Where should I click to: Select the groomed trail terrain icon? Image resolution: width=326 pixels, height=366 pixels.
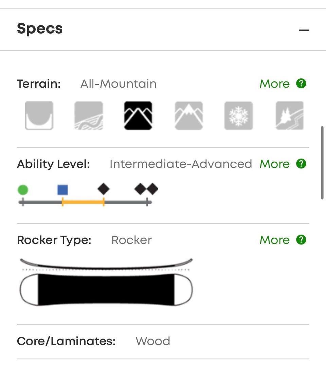[x=89, y=116]
